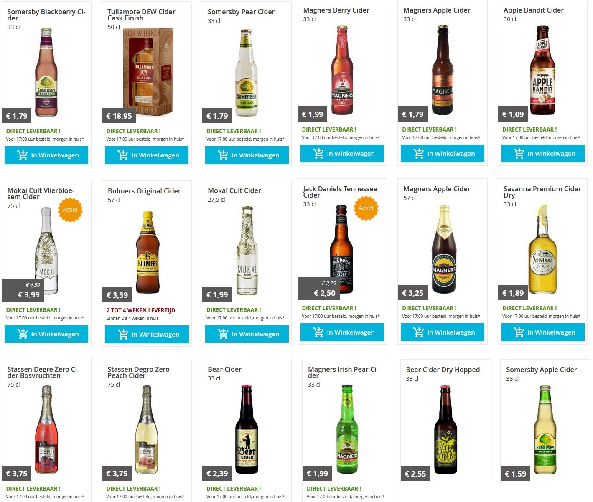This screenshot has height=502, width=593.
Task: Click cart icon under Bulmers Original Cider
Action: [x=123, y=335]
